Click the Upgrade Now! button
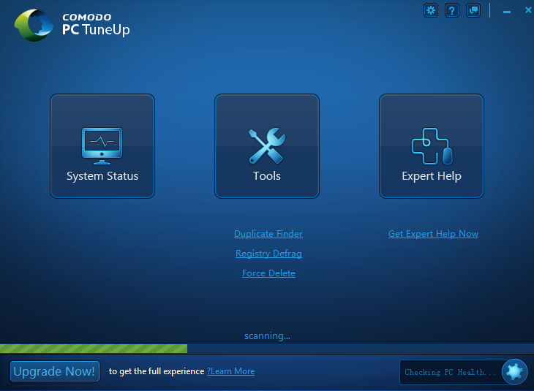The height and width of the screenshot is (391, 534). pos(55,371)
